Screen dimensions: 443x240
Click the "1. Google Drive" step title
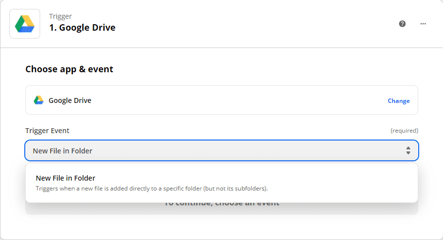coord(82,28)
